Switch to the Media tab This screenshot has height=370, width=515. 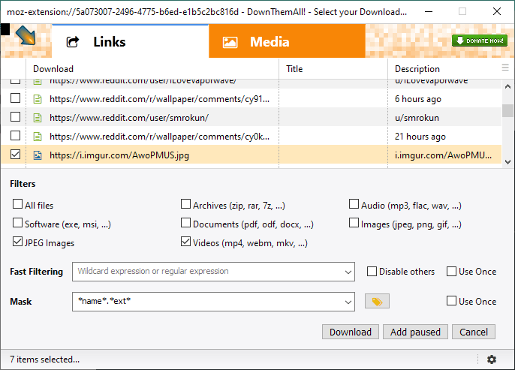tap(287, 41)
